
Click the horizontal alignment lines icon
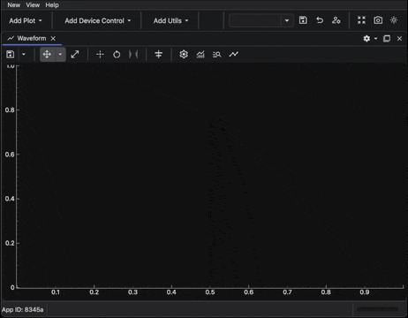159,55
